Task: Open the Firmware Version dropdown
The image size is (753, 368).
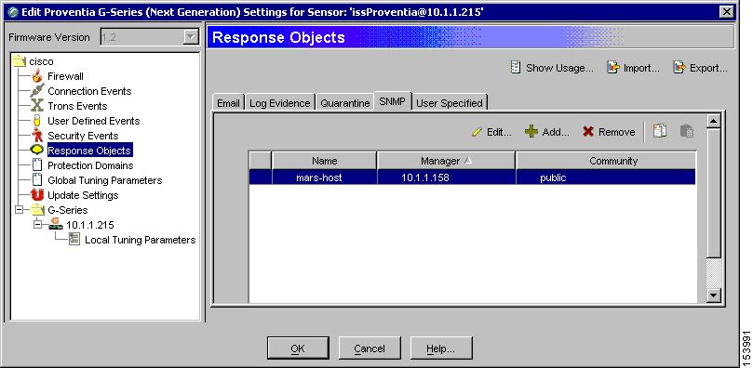Action: 191,37
